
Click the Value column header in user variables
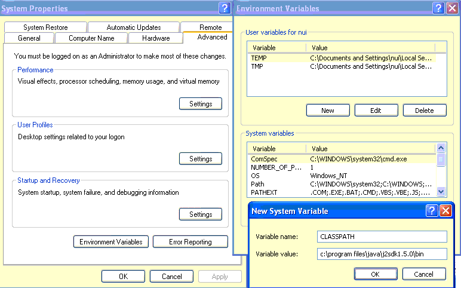tap(371, 48)
